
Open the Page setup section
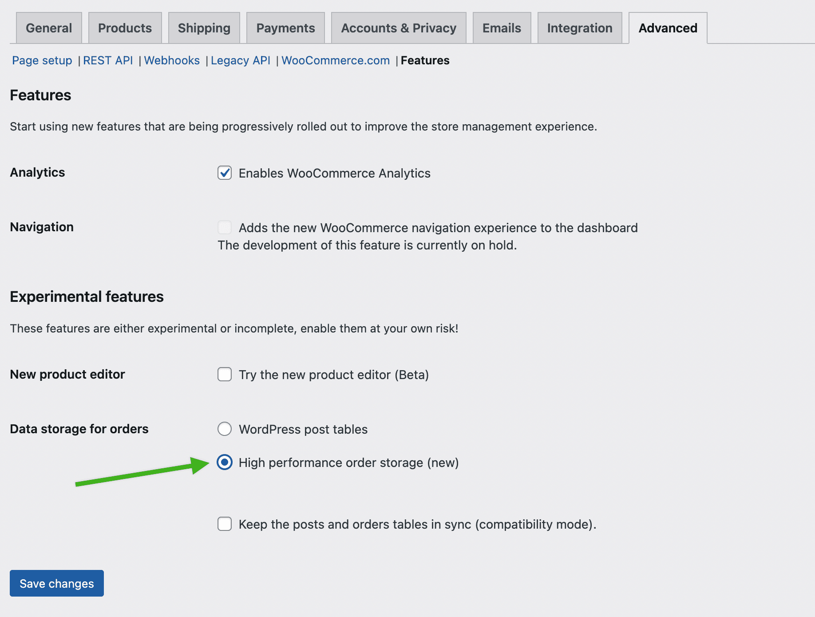42,60
